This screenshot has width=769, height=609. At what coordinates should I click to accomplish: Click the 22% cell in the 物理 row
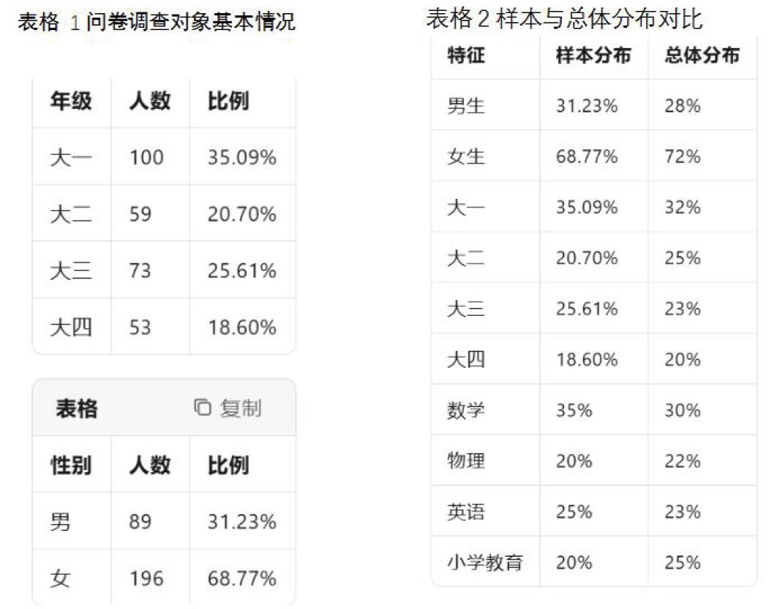point(682,461)
